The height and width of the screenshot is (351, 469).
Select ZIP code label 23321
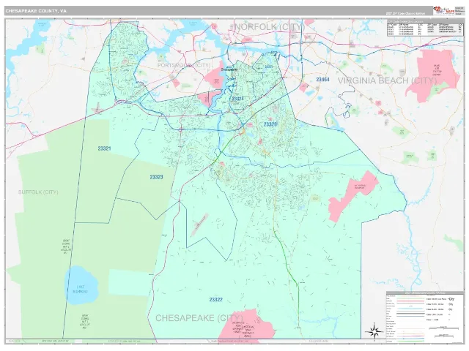coord(104,148)
